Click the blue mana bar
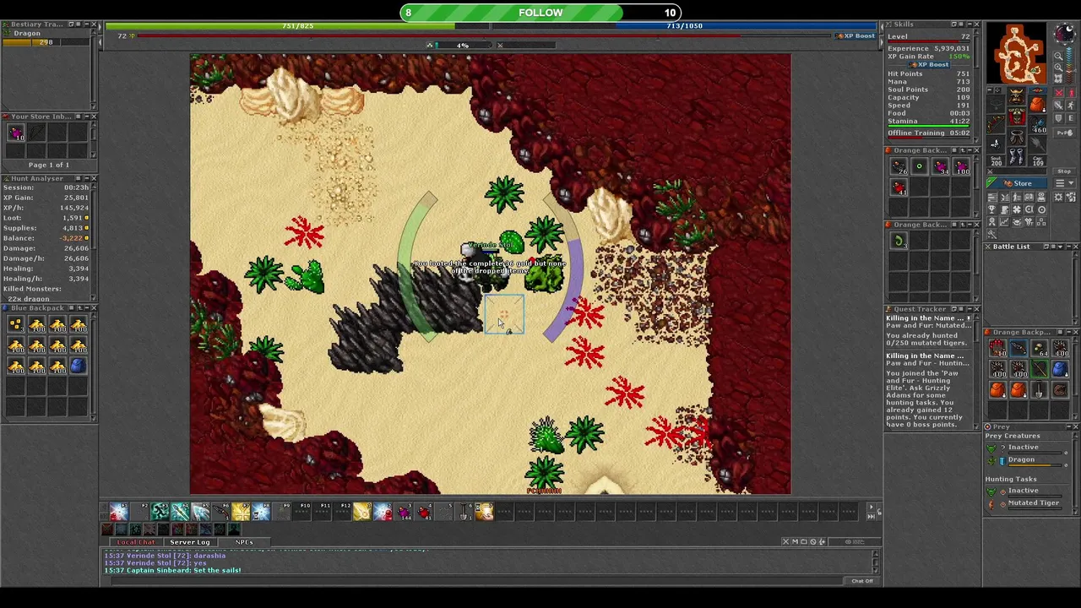The height and width of the screenshot is (608, 1081). pos(684,26)
